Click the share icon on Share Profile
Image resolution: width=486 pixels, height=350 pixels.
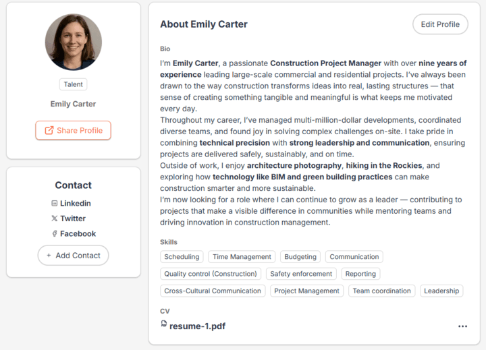(49, 130)
